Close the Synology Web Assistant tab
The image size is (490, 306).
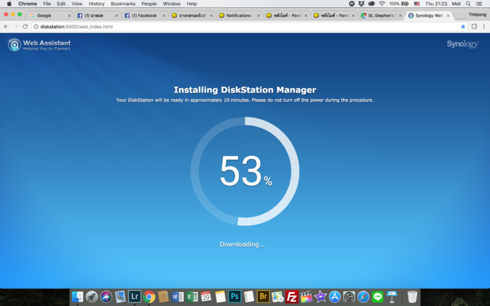(448, 15)
